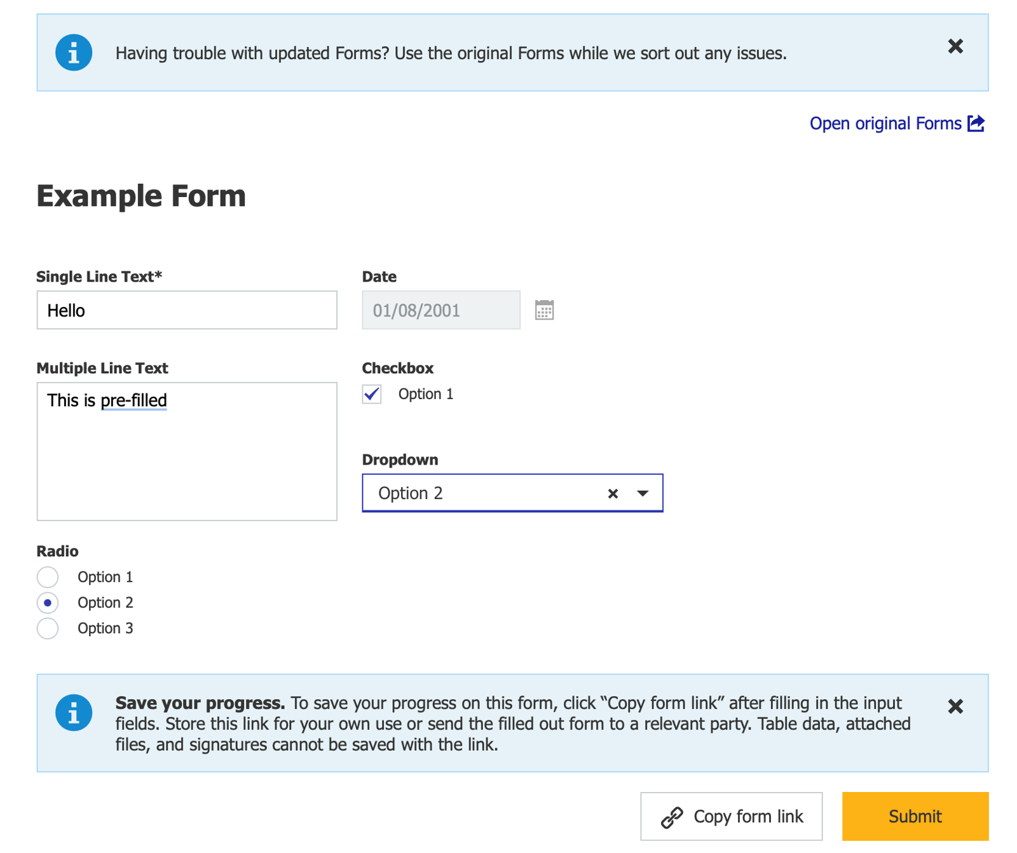The height and width of the screenshot is (853, 1017).
Task: Dismiss the Save your progress banner
Action: (955, 706)
